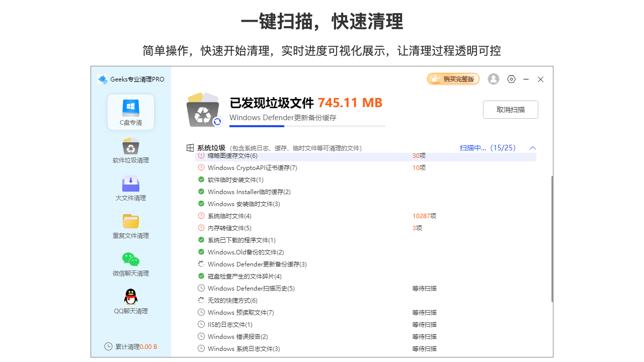Open the 大文件清理 feature
The width and height of the screenshot is (644, 362).
tap(130, 188)
